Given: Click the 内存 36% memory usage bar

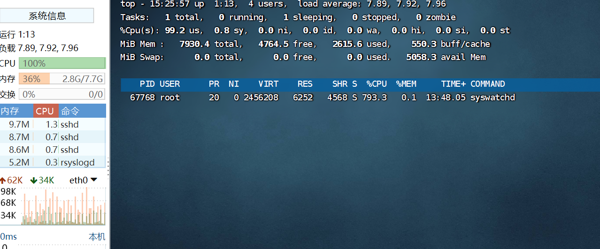Looking at the screenshot, I should (x=62, y=79).
